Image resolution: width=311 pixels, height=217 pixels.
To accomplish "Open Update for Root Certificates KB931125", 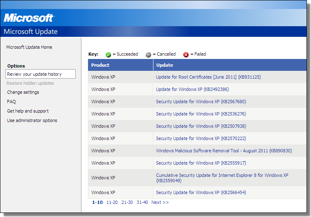I will pos(208,77).
